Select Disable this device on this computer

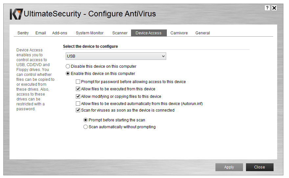(68, 66)
